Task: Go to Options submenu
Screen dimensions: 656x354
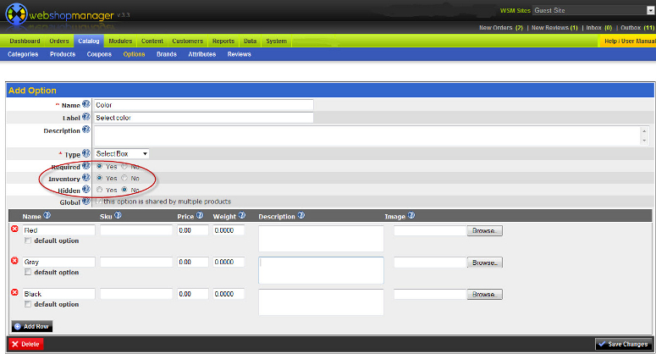Action: click(134, 54)
